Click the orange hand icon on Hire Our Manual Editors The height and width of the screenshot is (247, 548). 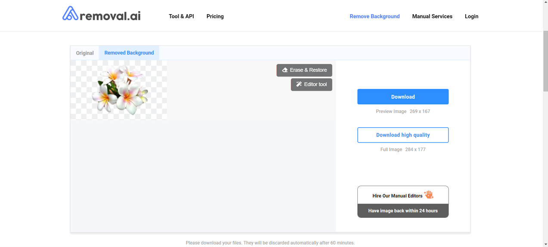point(428,195)
